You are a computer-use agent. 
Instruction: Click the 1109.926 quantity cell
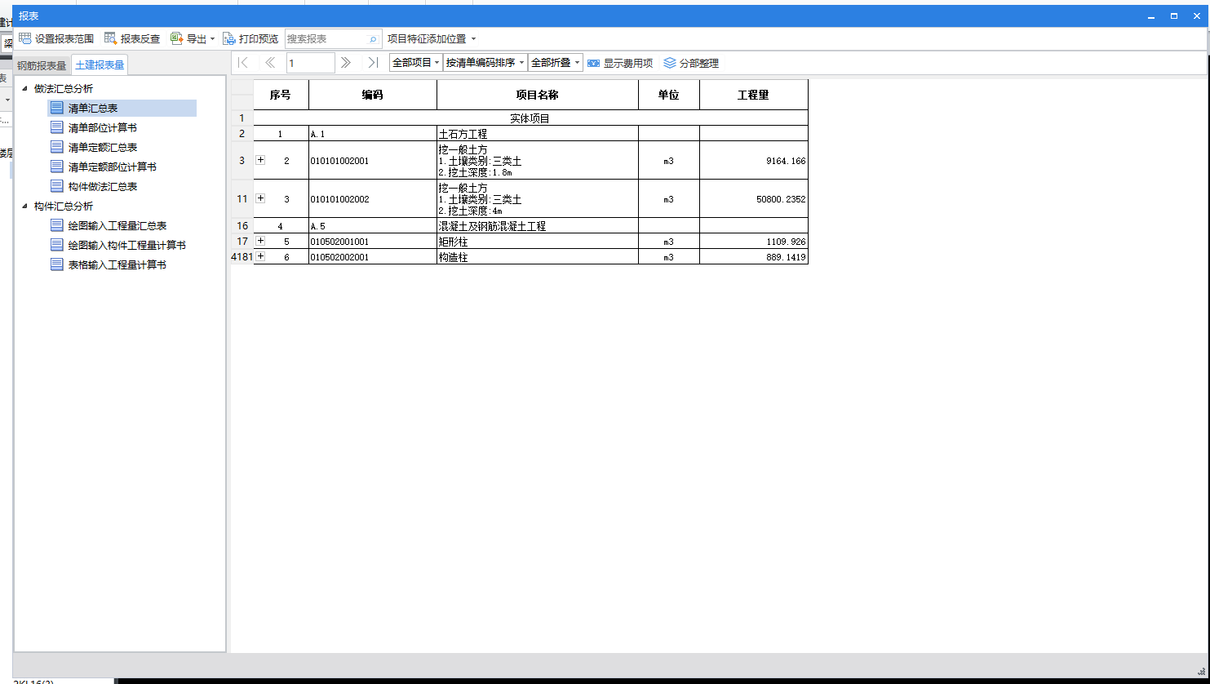tap(754, 242)
